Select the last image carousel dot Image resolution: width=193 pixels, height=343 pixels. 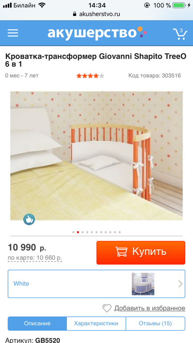tap(119, 232)
